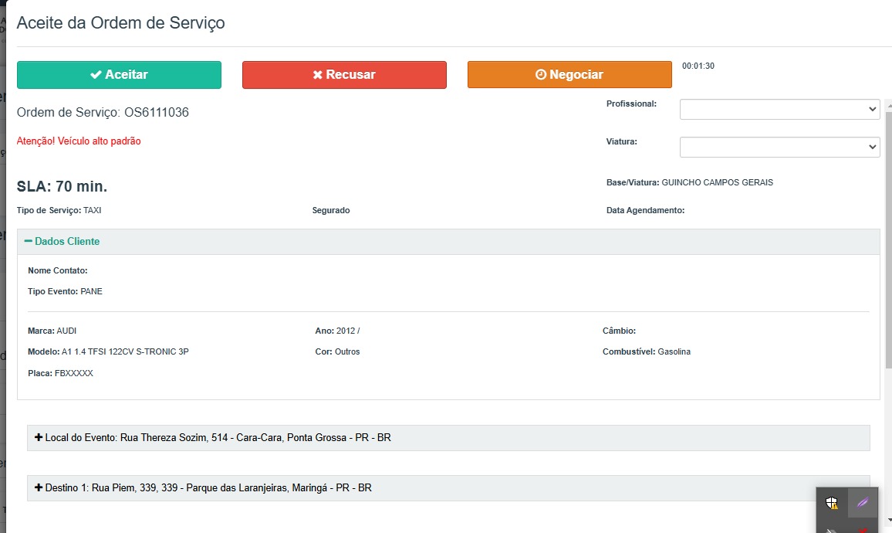Click the vertical scrollbar thumb
Image resolution: width=892 pixels, height=533 pixels.
(x=887, y=239)
